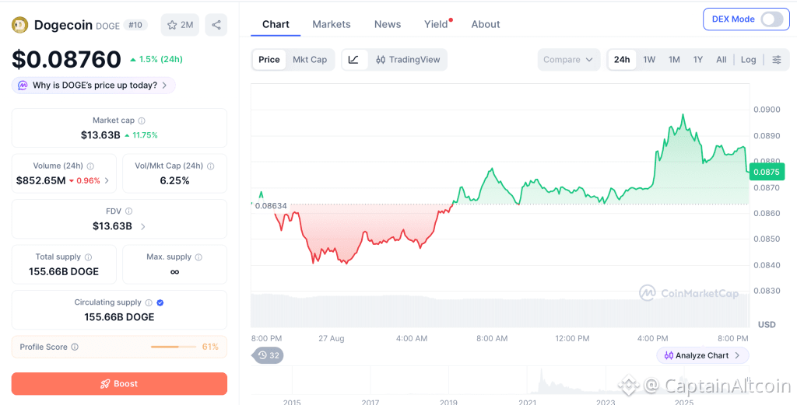797x405 pixels.
Task: Open the Yield tab
Action: 436,24
